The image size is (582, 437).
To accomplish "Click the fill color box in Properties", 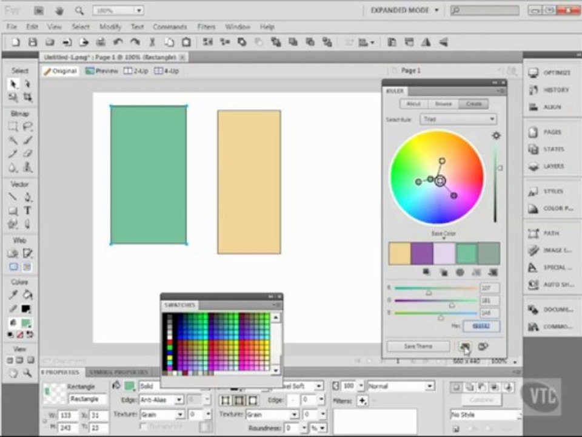I will pyautogui.click(x=129, y=386).
